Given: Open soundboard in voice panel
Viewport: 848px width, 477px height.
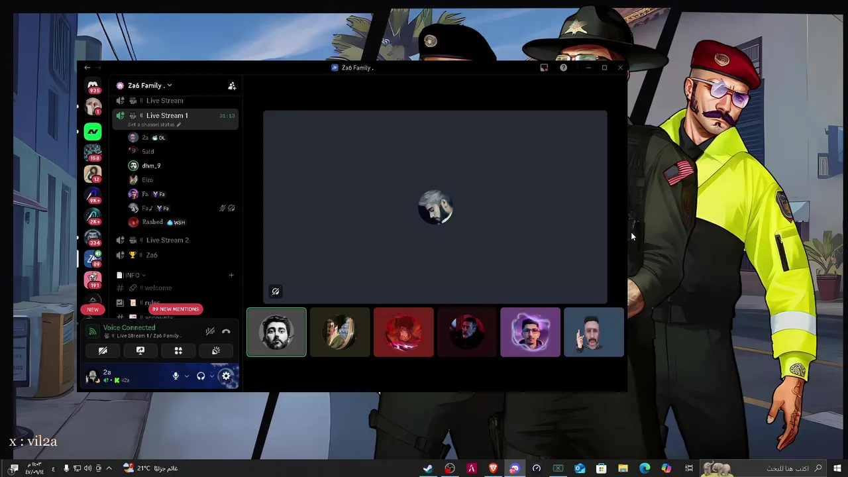Looking at the screenshot, I should click(216, 350).
